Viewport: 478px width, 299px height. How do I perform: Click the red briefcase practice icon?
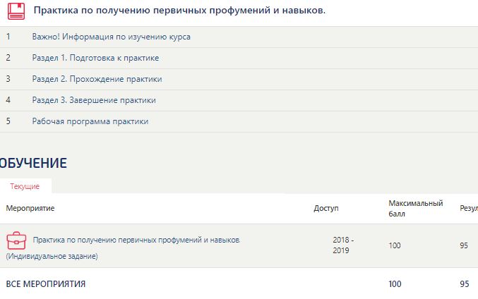pyautogui.click(x=16, y=240)
